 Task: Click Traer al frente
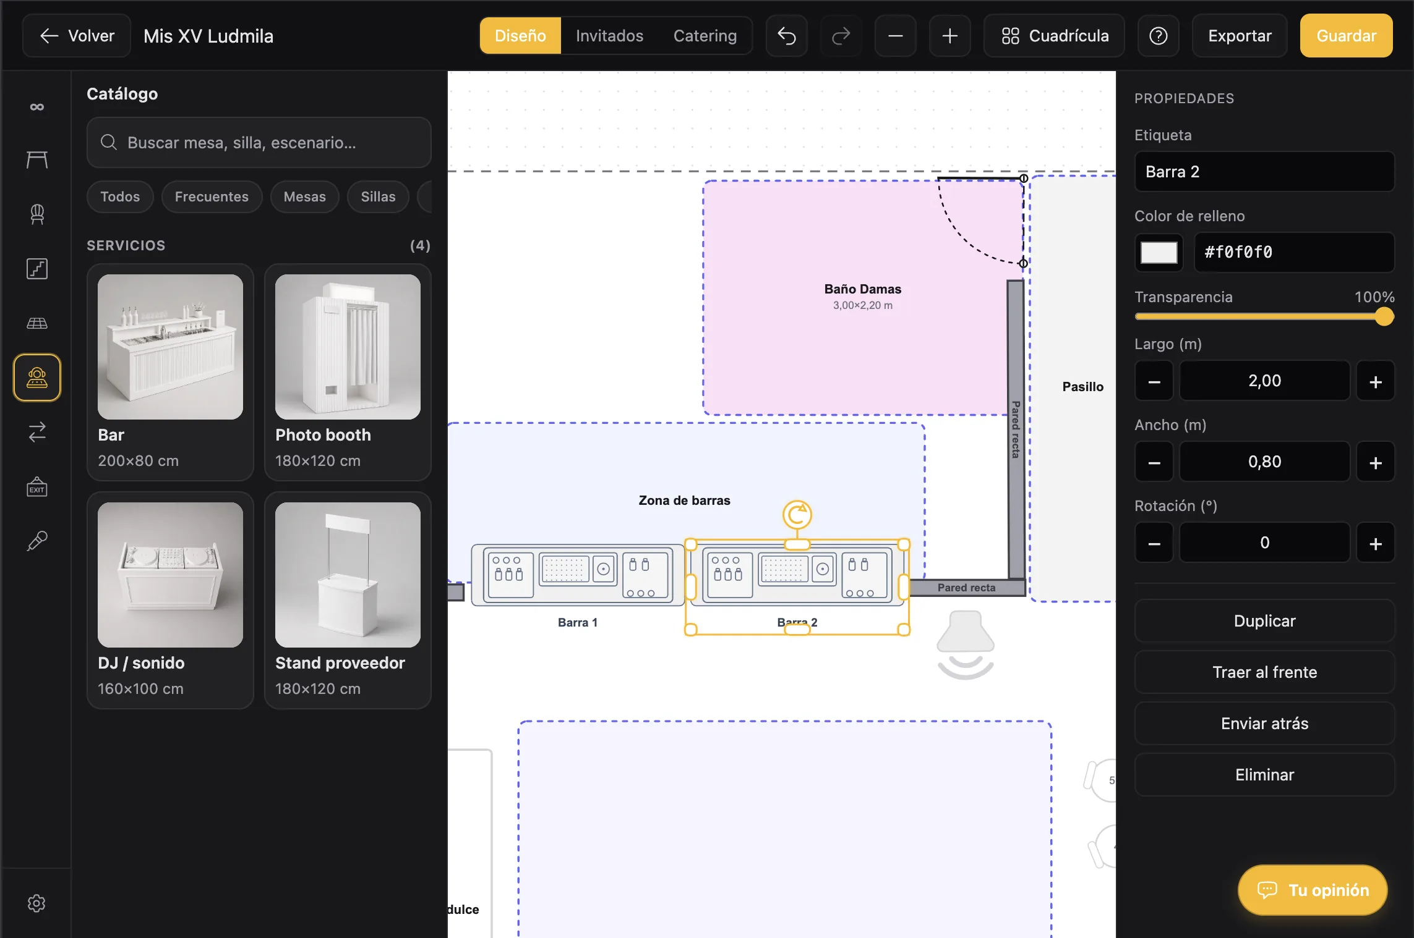[1264, 672]
